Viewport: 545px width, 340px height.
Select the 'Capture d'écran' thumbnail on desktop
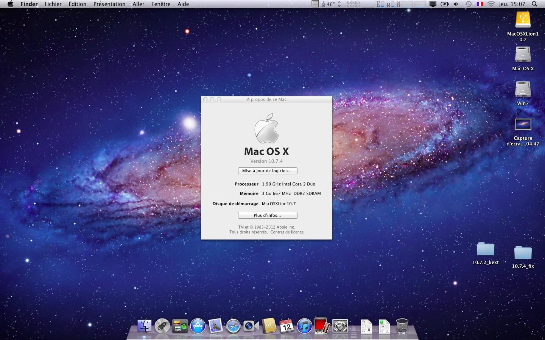click(x=523, y=124)
